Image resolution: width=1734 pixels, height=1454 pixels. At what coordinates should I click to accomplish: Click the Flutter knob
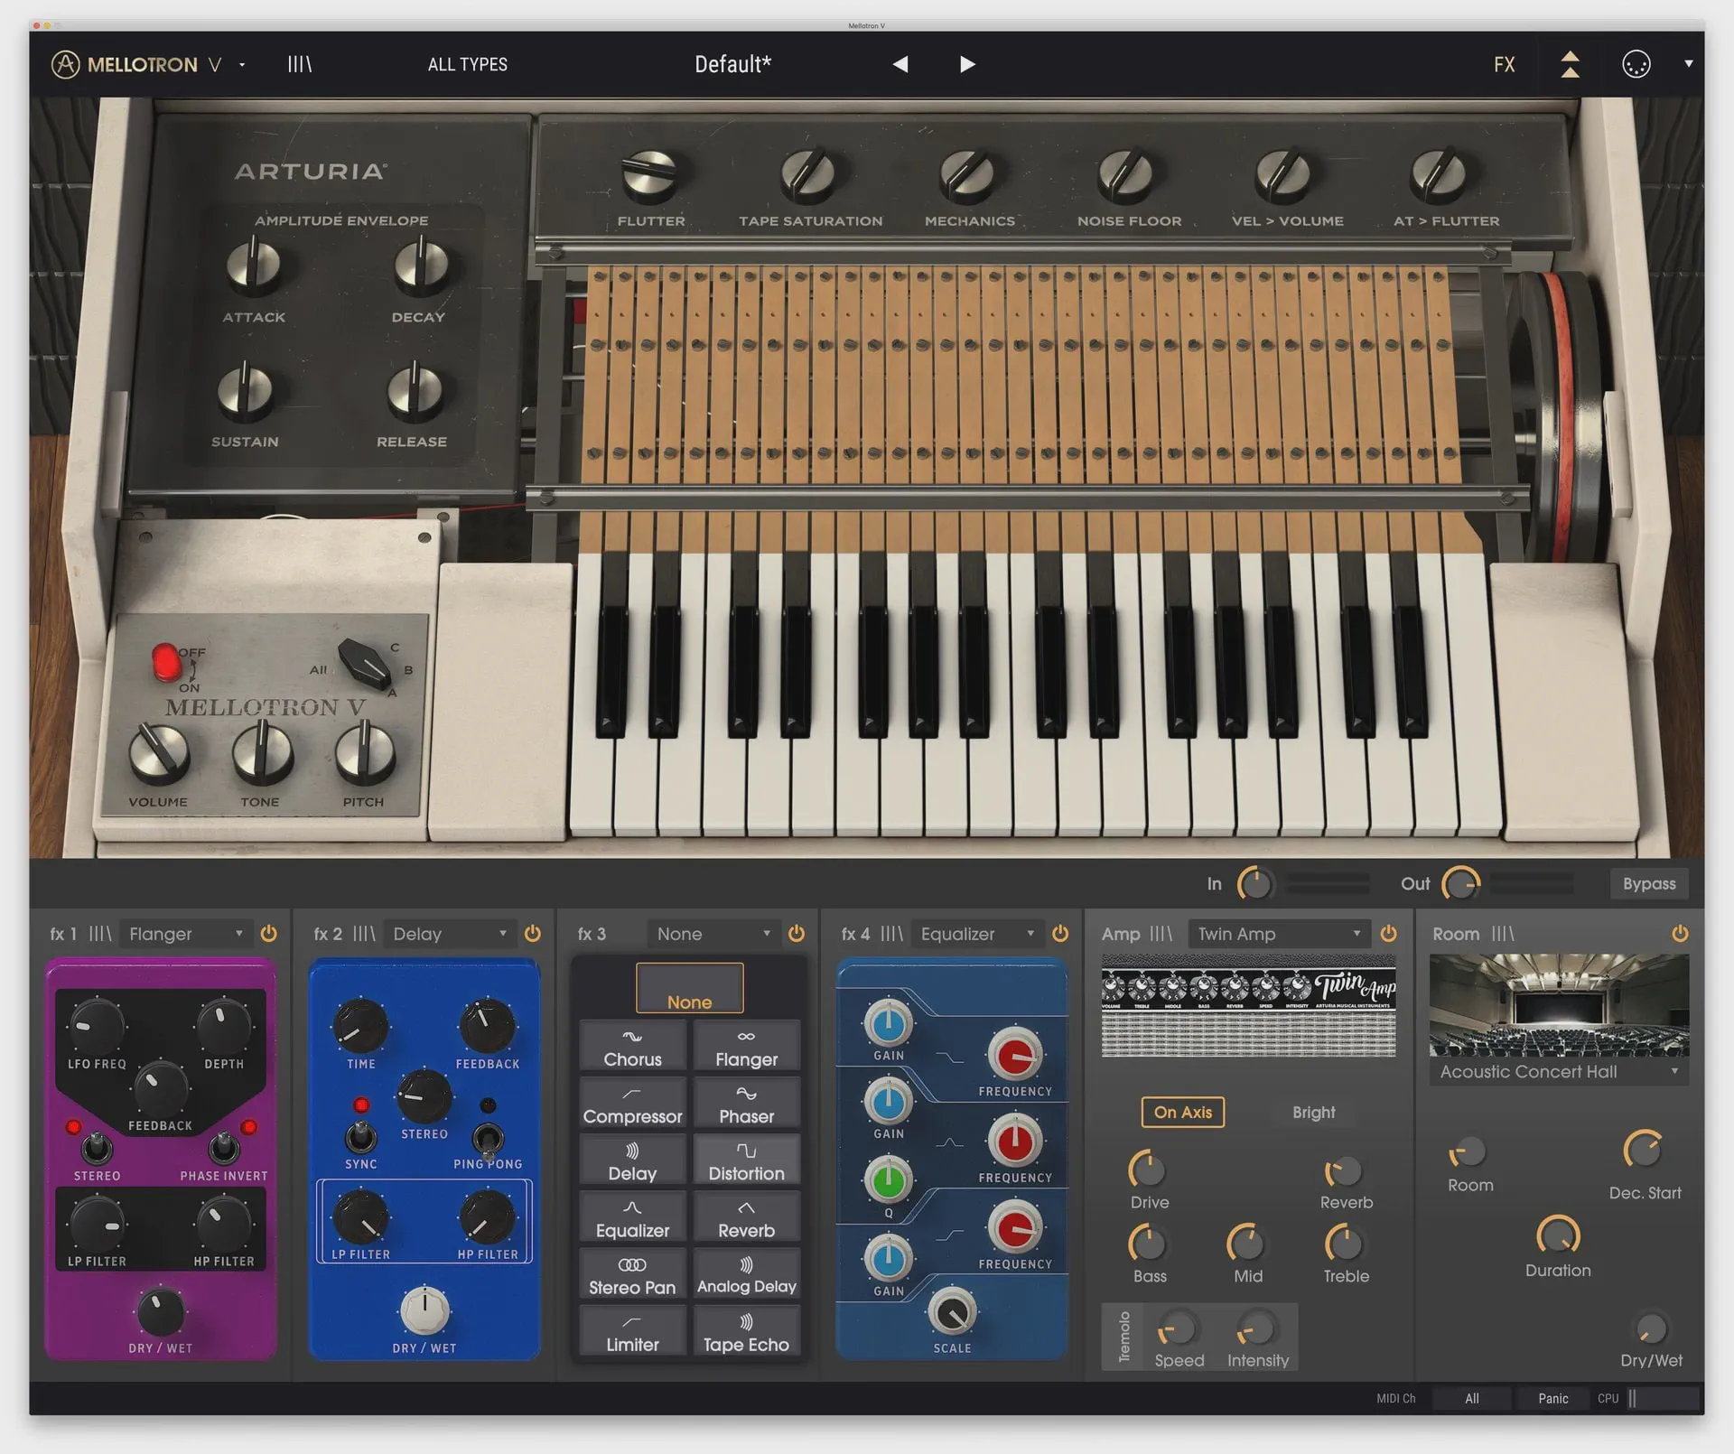point(649,174)
